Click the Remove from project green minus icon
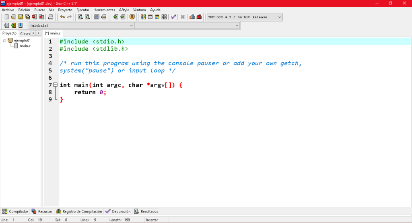 (123, 17)
